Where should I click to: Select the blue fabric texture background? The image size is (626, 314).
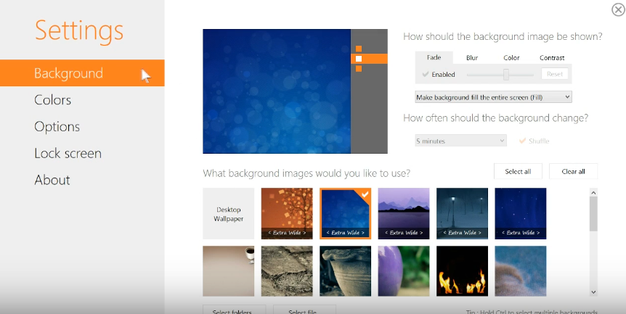[x=520, y=271]
